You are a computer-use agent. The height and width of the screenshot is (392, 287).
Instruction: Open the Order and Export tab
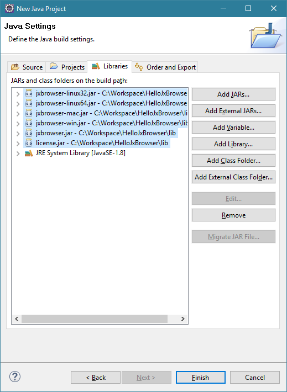coord(165,67)
